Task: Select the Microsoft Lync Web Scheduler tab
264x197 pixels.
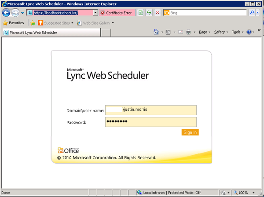Action: click(x=51, y=33)
